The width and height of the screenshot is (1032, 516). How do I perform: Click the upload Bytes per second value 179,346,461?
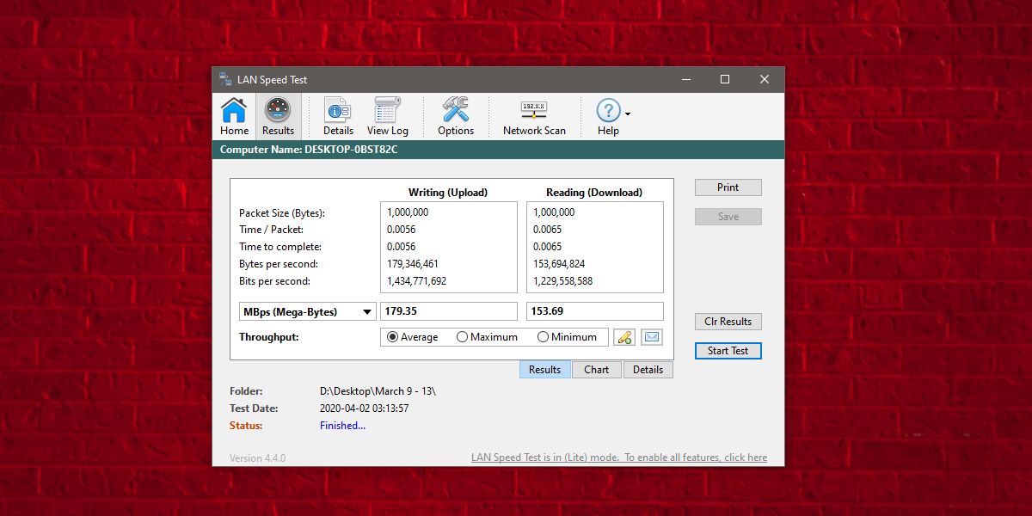coord(412,264)
